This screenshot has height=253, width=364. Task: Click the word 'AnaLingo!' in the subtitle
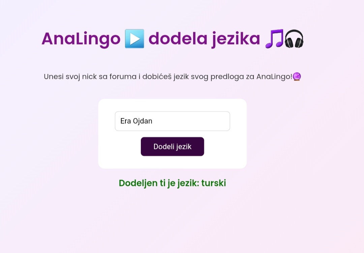(274, 76)
